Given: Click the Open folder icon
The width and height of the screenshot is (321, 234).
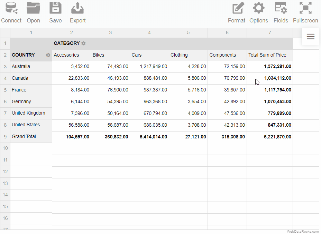Looking at the screenshot, I should click(33, 13).
